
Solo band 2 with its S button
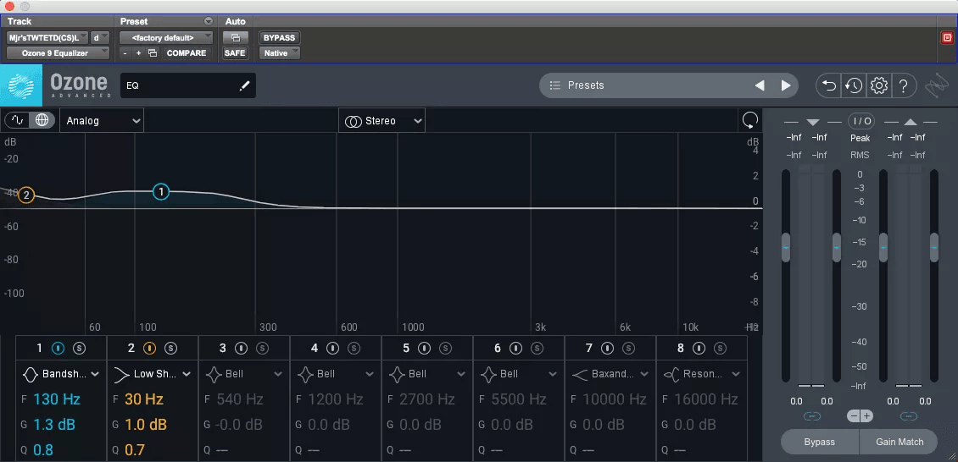pos(170,348)
